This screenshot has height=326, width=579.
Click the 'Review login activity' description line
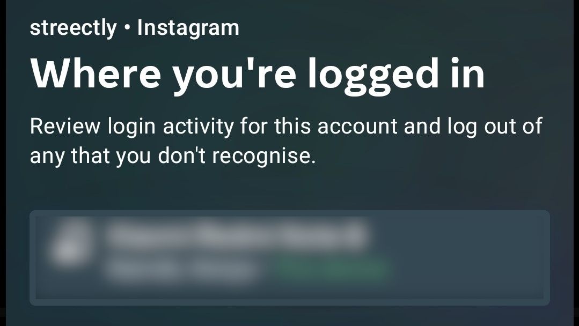(286, 127)
